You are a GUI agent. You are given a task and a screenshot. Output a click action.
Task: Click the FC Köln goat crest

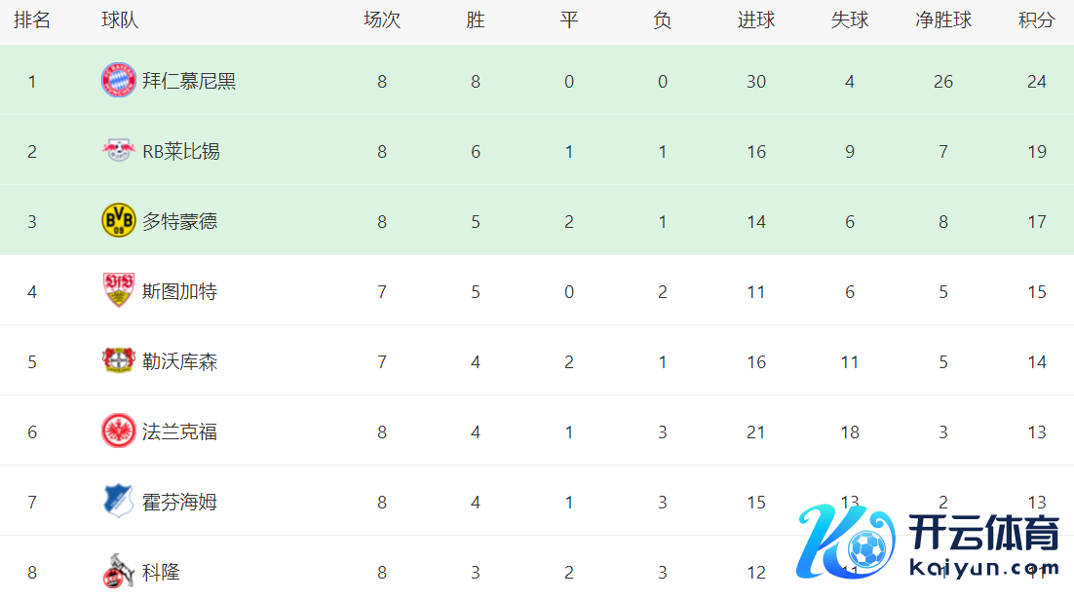tap(119, 572)
